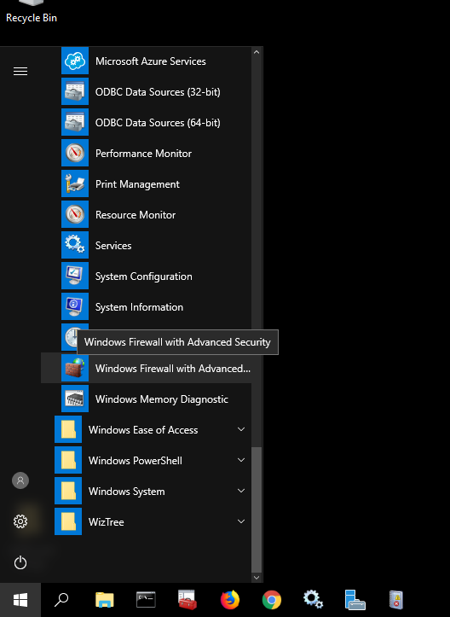Open the user account icon in Start rail

coord(20,480)
